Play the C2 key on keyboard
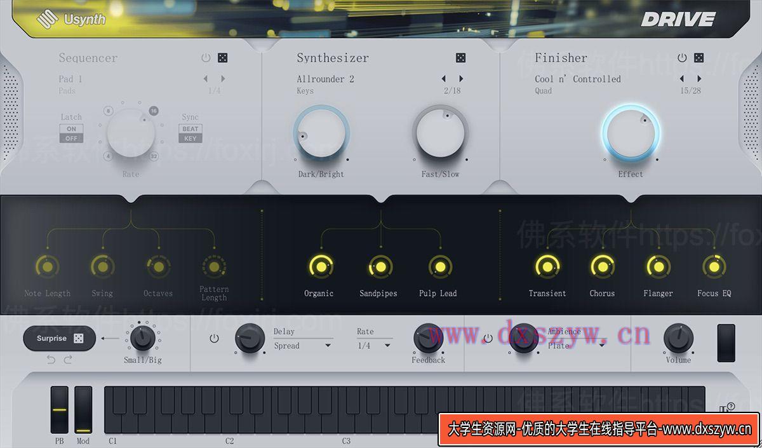This screenshot has width=762, height=448. point(229,424)
